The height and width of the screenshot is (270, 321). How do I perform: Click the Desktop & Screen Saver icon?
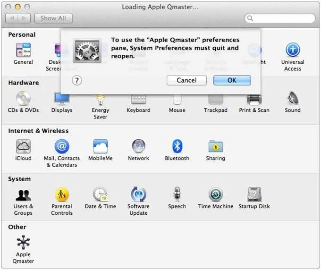click(x=58, y=50)
